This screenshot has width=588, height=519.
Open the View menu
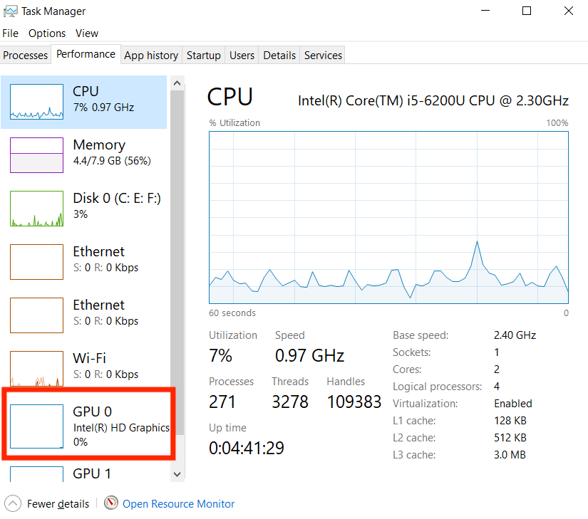[x=87, y=33]
